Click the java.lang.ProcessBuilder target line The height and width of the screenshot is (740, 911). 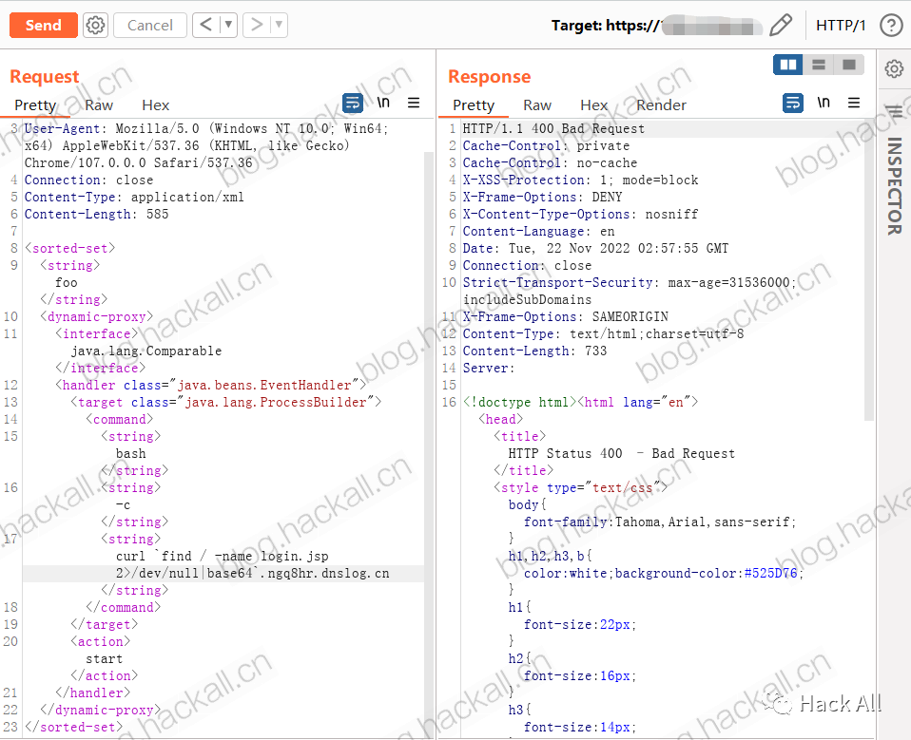point(226,402)
